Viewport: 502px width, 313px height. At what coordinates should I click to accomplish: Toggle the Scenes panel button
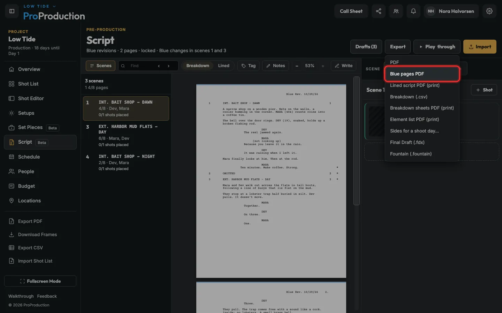pyautogui.click(x=101, y=66)
